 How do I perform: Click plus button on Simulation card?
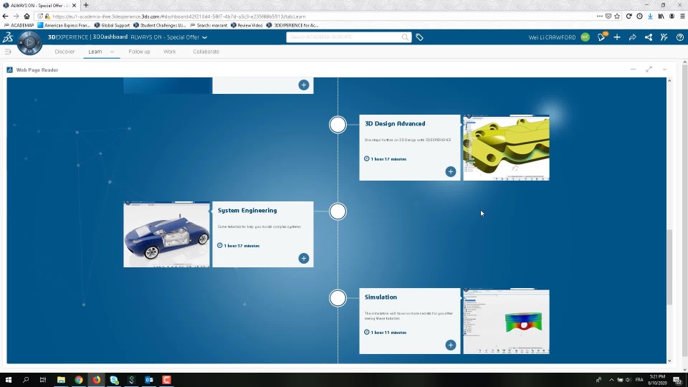(x=451, y=345)
